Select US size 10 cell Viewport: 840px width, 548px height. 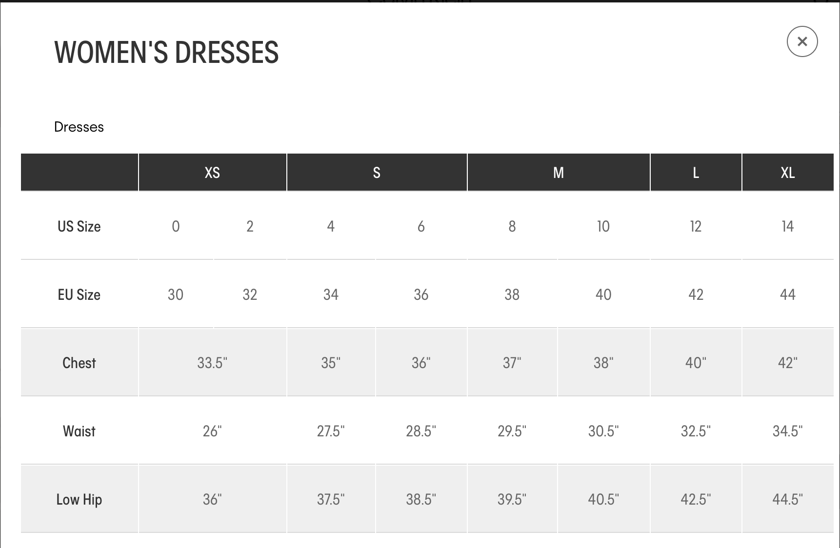click(x=603, y=226)
